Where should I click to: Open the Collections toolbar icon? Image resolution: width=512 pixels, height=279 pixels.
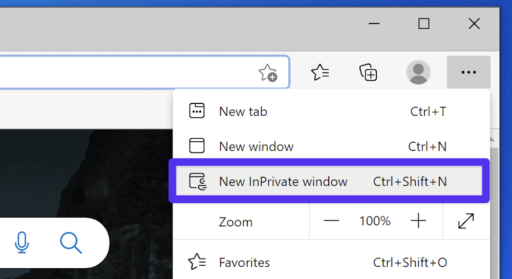(x=368, y=73)
